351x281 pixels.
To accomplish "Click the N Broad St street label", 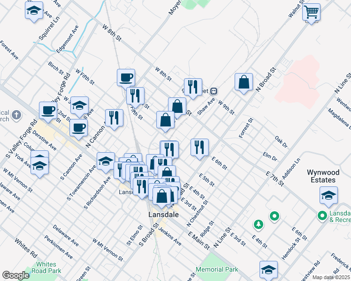I will tap(266, 80).
